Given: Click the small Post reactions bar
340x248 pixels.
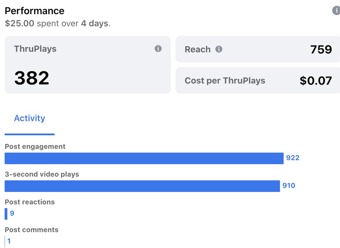Looking at the screenshot, I should [x=6, y=214].
